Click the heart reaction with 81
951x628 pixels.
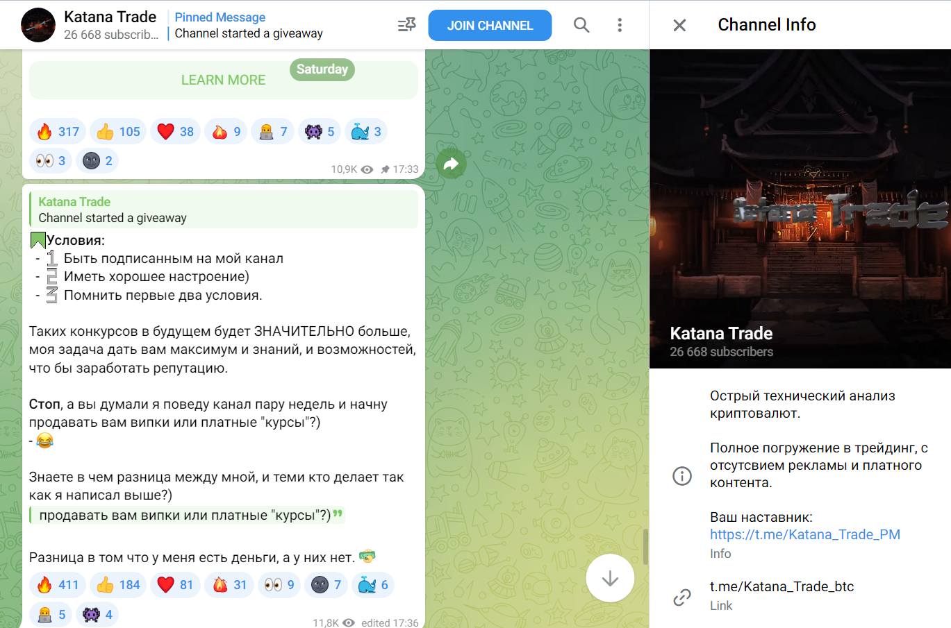click(175, 585)
